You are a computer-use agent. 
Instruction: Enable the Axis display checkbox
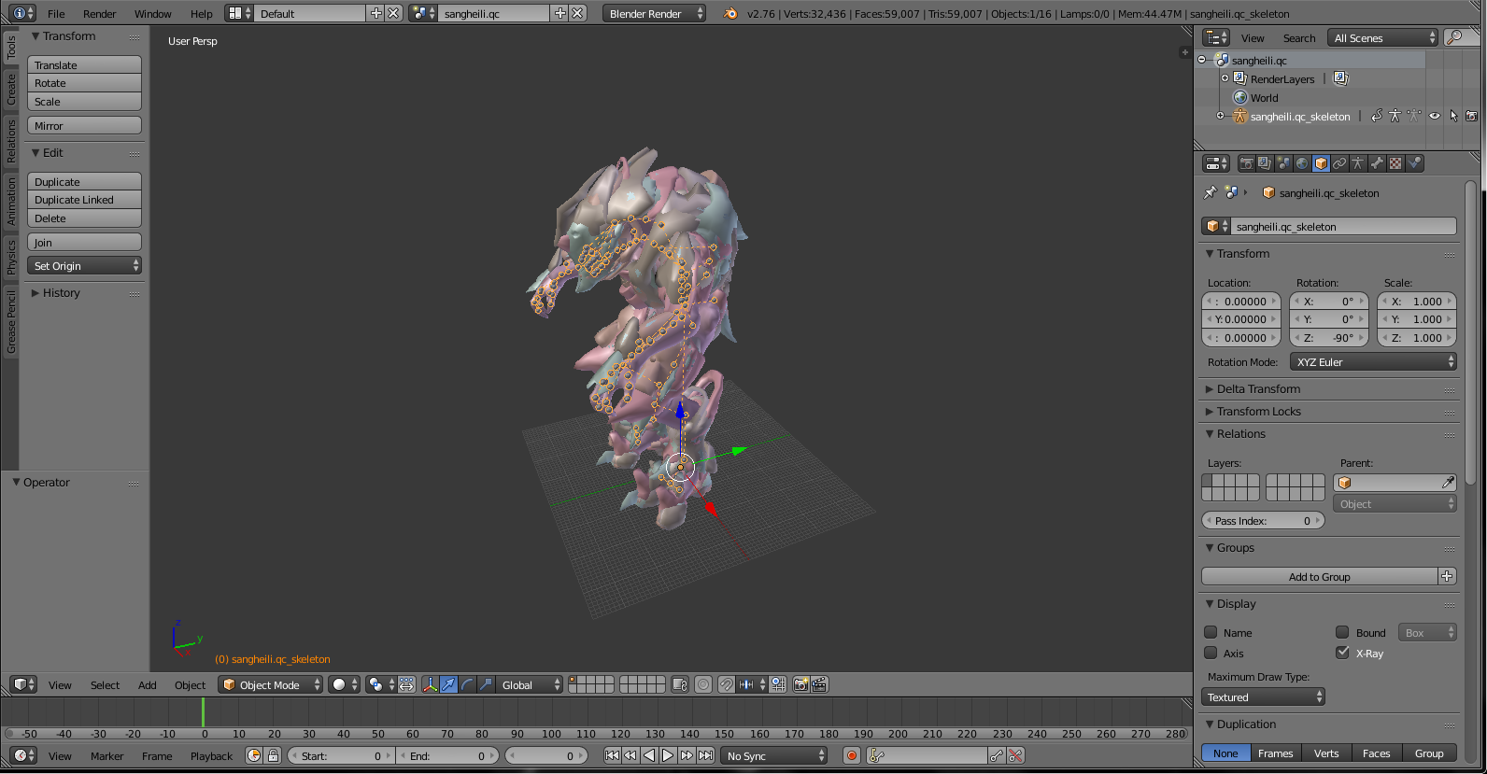coord(1211,653)
